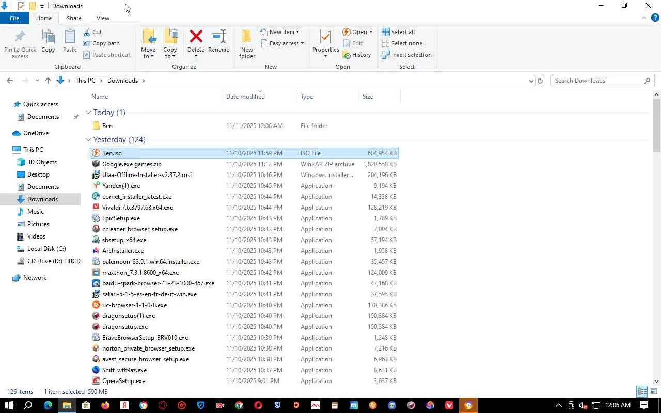Screen dimensions: 661x413
Task: Open the Action Center notification icon
Action: (x=644, y=405)
